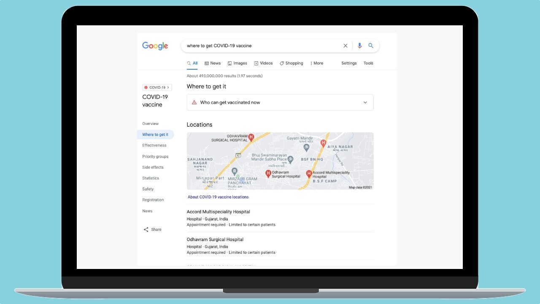This screenshot has height=304, width=540.
Task: Click the COVID-19 badge above the sidebar
Action: [x=157, y=87]
